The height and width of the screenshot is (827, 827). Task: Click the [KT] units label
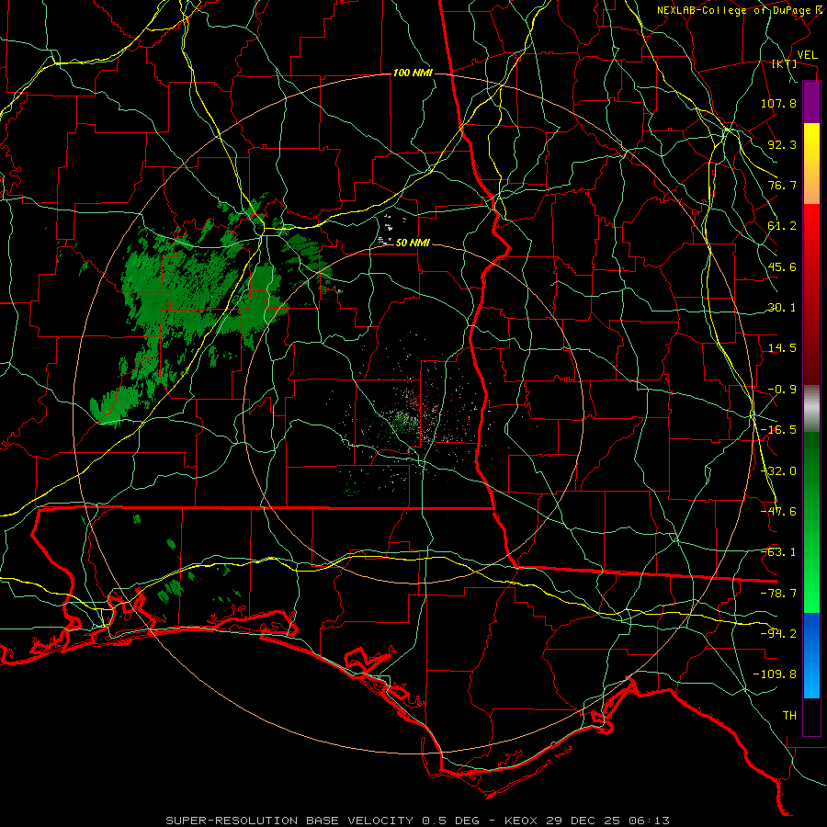pos(785,64)
